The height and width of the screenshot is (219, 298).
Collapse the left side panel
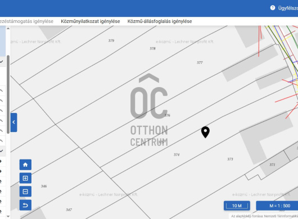(x=13, y=122)
